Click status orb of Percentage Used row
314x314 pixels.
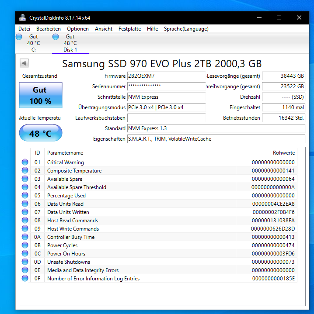point(25,195)
